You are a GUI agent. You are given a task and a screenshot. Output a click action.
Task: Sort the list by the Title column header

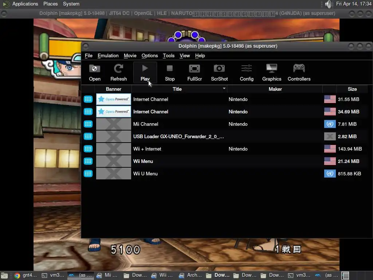click(x=177, y=89)
